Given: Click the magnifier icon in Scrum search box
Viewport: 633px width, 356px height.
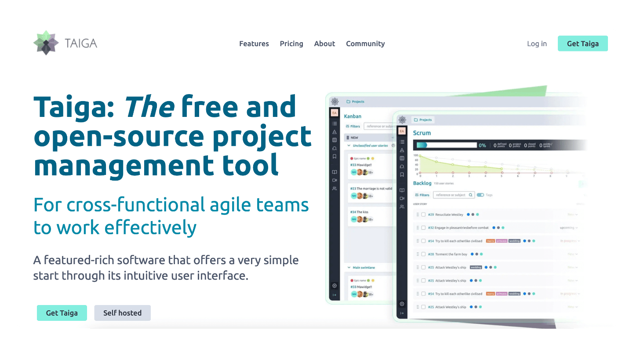Looking at the screenshot, I should pyautogui.click(x=470, y=195).
